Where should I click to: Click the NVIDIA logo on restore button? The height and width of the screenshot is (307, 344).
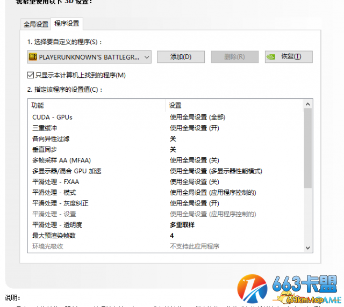tap(271, 57)
